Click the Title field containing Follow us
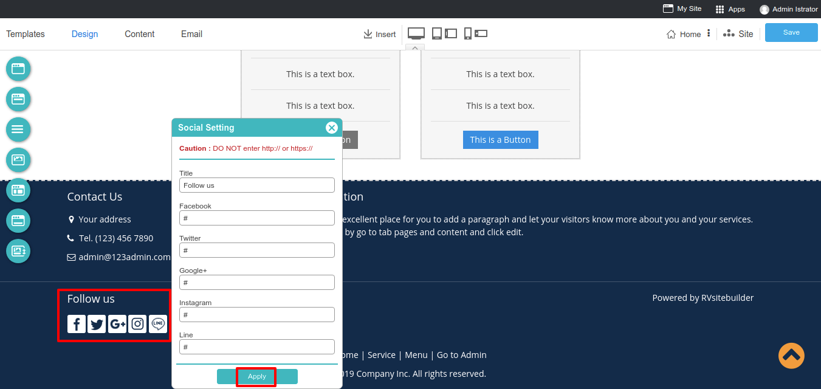The width and height of the screenshot is (821, 389). tap(257, 185)
